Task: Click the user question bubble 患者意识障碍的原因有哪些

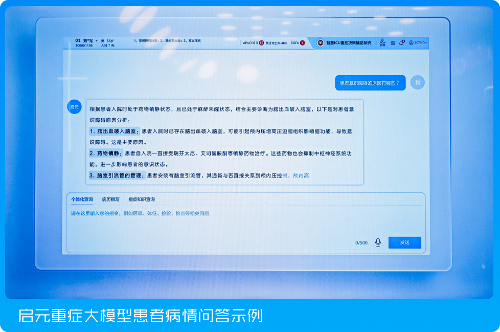Action: (x=370, y=82)
